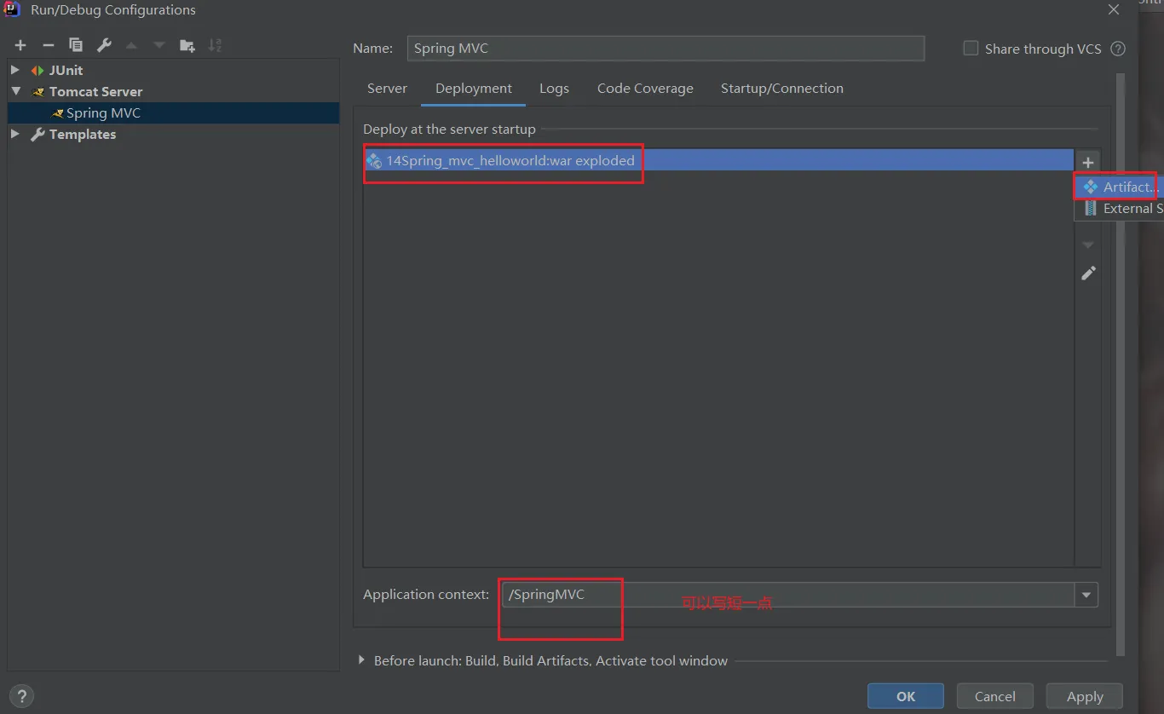Expand the Before launch section
This screenshot has width=1164, height=714.
(361, 660)
